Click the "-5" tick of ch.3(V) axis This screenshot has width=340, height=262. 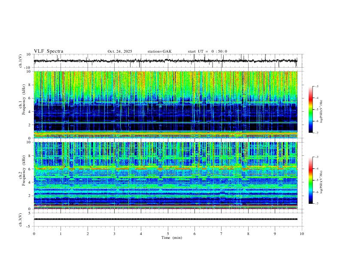click(29, 226)
